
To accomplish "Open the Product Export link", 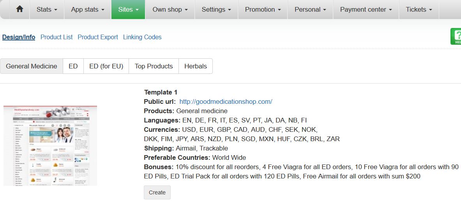I will pos(97,37).
